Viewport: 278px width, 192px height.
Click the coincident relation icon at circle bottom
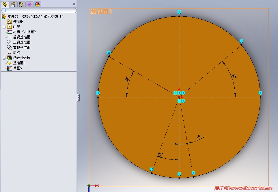coord(179,174)
